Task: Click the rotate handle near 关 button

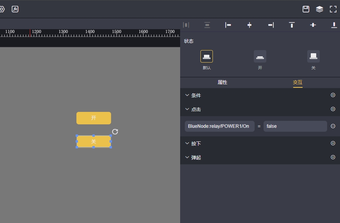Action: point(115,132)
